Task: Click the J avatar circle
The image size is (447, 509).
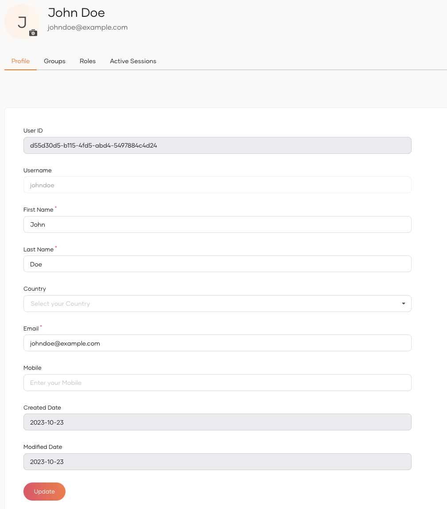Action: tap(22, 22)
